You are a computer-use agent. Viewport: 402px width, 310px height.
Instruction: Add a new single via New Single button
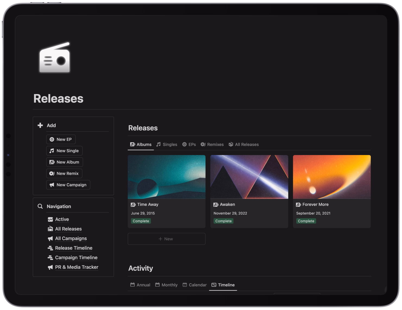tap(64, 151)
